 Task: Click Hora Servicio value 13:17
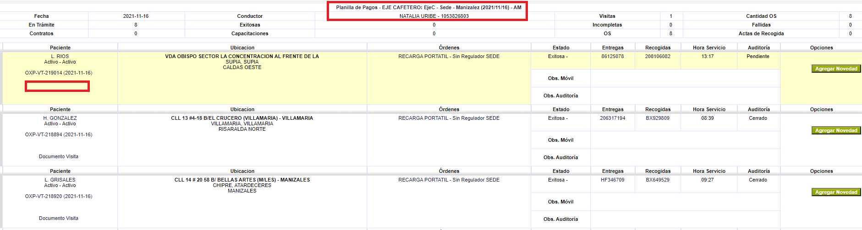pyautogui.click(x=708, y=56)
